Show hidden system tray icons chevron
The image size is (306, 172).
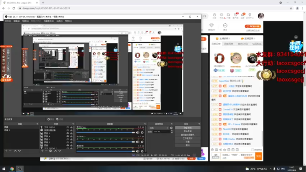(x=270, y=169)
